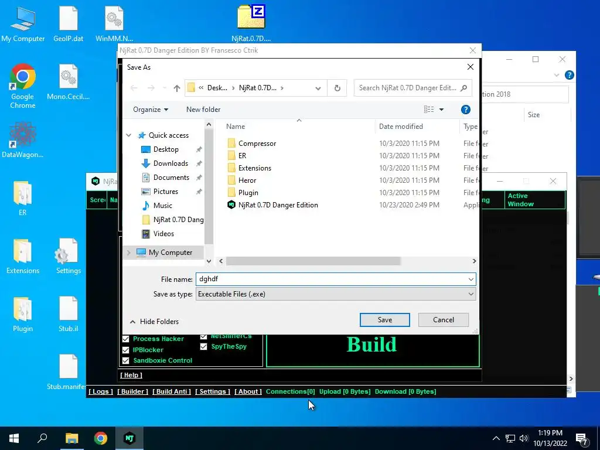This screenshot has width=600, height=450.
Task: Select the Settings file on desktop
Action: click(x=69, y=257)
